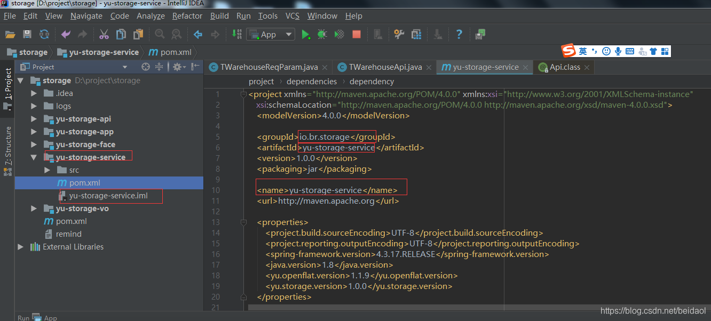Expand the yu-storage-api module

point(34,119)
